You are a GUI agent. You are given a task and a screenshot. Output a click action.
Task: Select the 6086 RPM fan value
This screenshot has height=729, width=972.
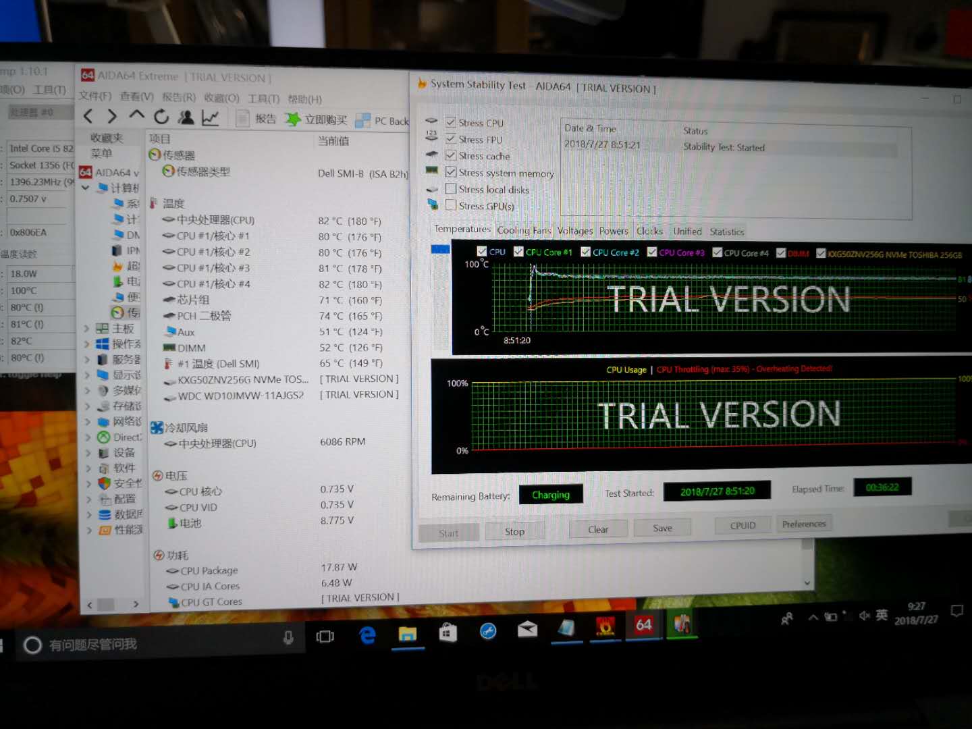coord(342,441)
